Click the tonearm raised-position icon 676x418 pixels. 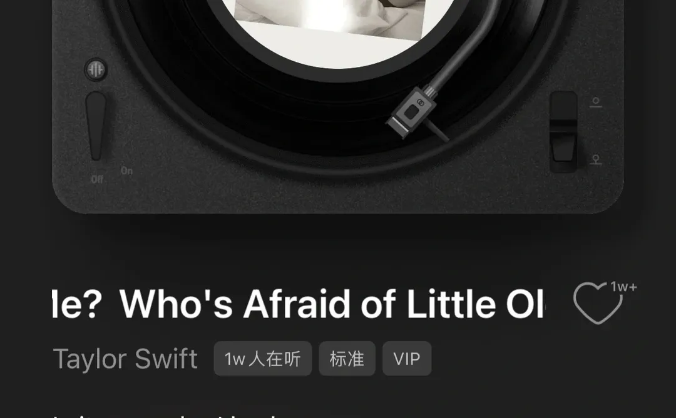(x=596, y=102)
